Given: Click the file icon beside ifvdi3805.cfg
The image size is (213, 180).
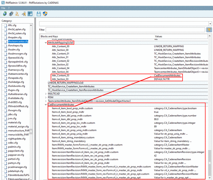Looking at the screenshot, I should click(6, 102).
